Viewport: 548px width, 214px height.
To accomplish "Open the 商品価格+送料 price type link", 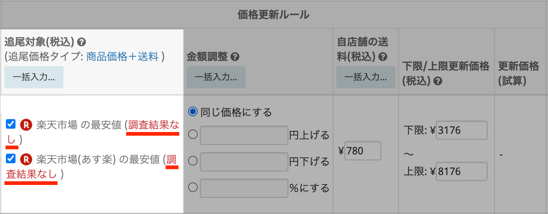I will [x=122, y=57].
